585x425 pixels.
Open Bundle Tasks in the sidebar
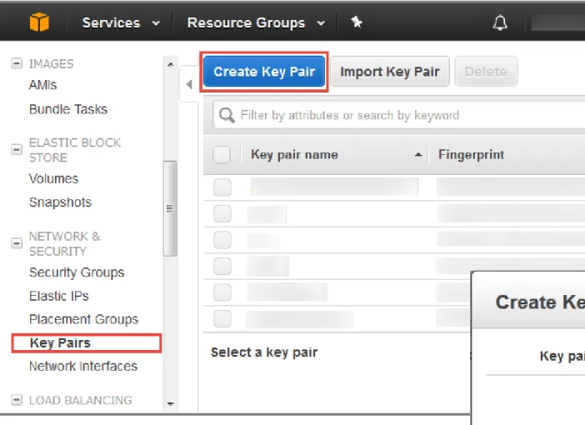click(68, 109)
